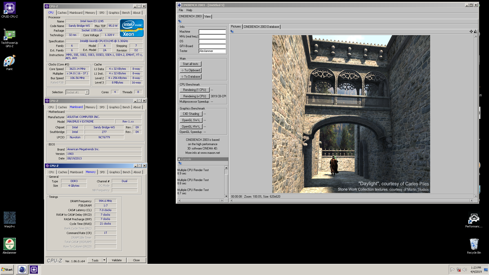The width and height of the screenshot is (489, 275).
Task: Click the Show Desktop icon in tray
Action: 486,270
